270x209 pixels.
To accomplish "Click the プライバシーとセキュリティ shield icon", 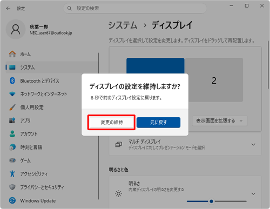I will [x=12, y=187].
